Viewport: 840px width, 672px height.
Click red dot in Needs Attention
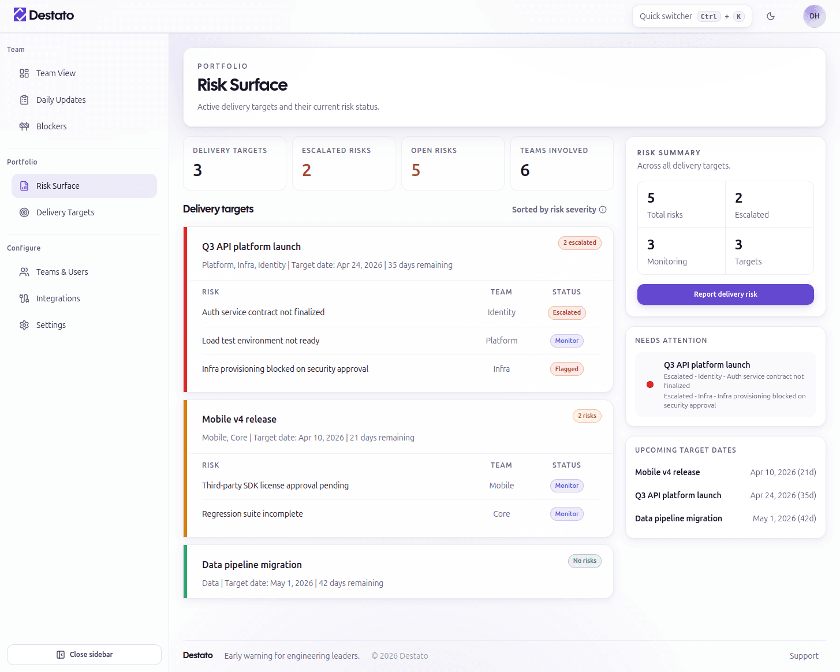[650, 384]
